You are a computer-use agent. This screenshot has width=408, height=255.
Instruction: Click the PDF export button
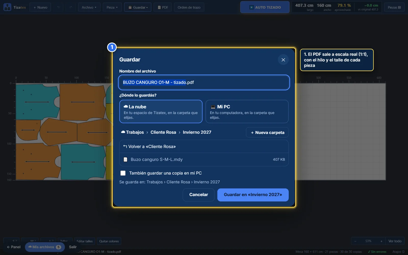click(163, 7)
